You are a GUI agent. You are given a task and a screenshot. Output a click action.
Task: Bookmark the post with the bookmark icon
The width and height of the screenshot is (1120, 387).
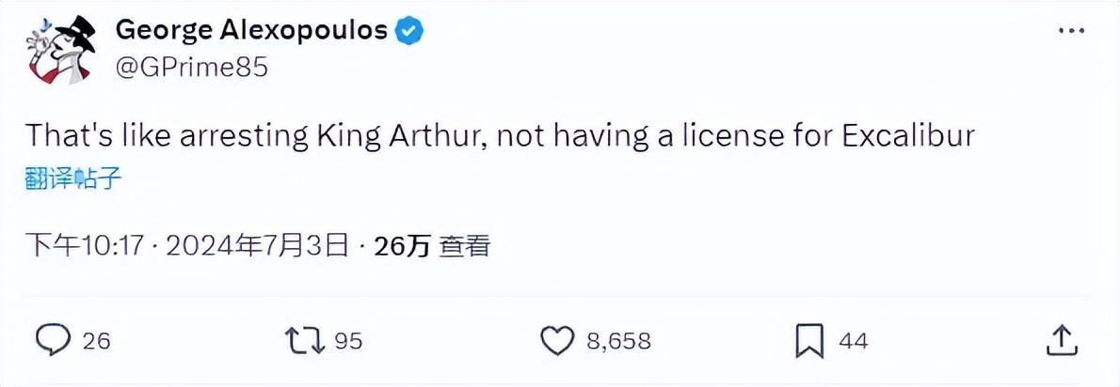pyautogui.click(x=810, y=341)
